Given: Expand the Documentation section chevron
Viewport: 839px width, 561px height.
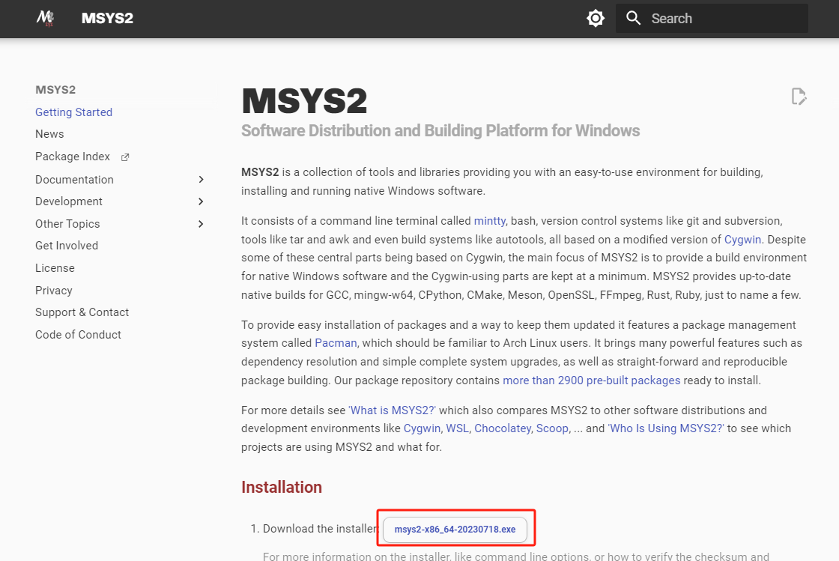Looking at the screenshot, I should pos(202,180).
